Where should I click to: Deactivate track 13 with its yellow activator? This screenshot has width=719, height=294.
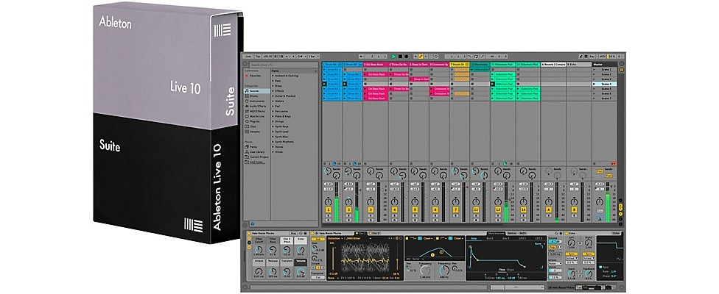coord(498,210)
